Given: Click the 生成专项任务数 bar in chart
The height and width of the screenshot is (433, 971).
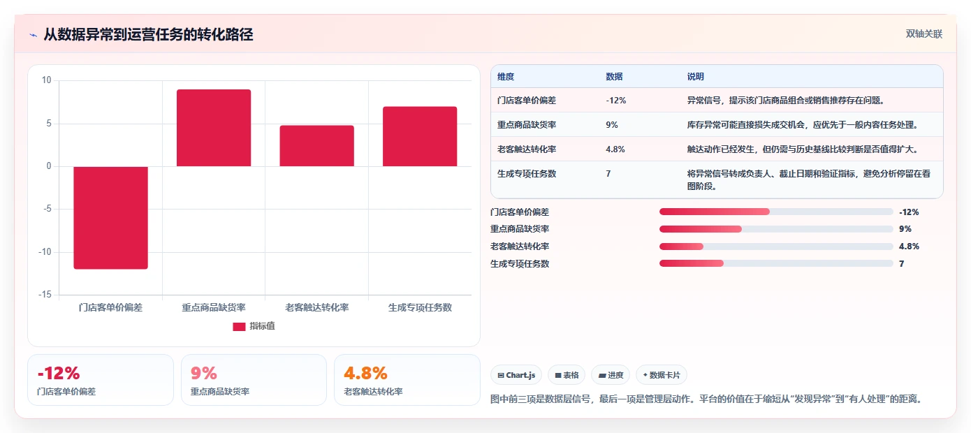Looking at the screenshot, I should tap(420, 136).
